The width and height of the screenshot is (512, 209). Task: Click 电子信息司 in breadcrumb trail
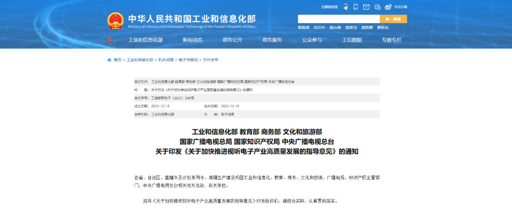tap(188, 60)
